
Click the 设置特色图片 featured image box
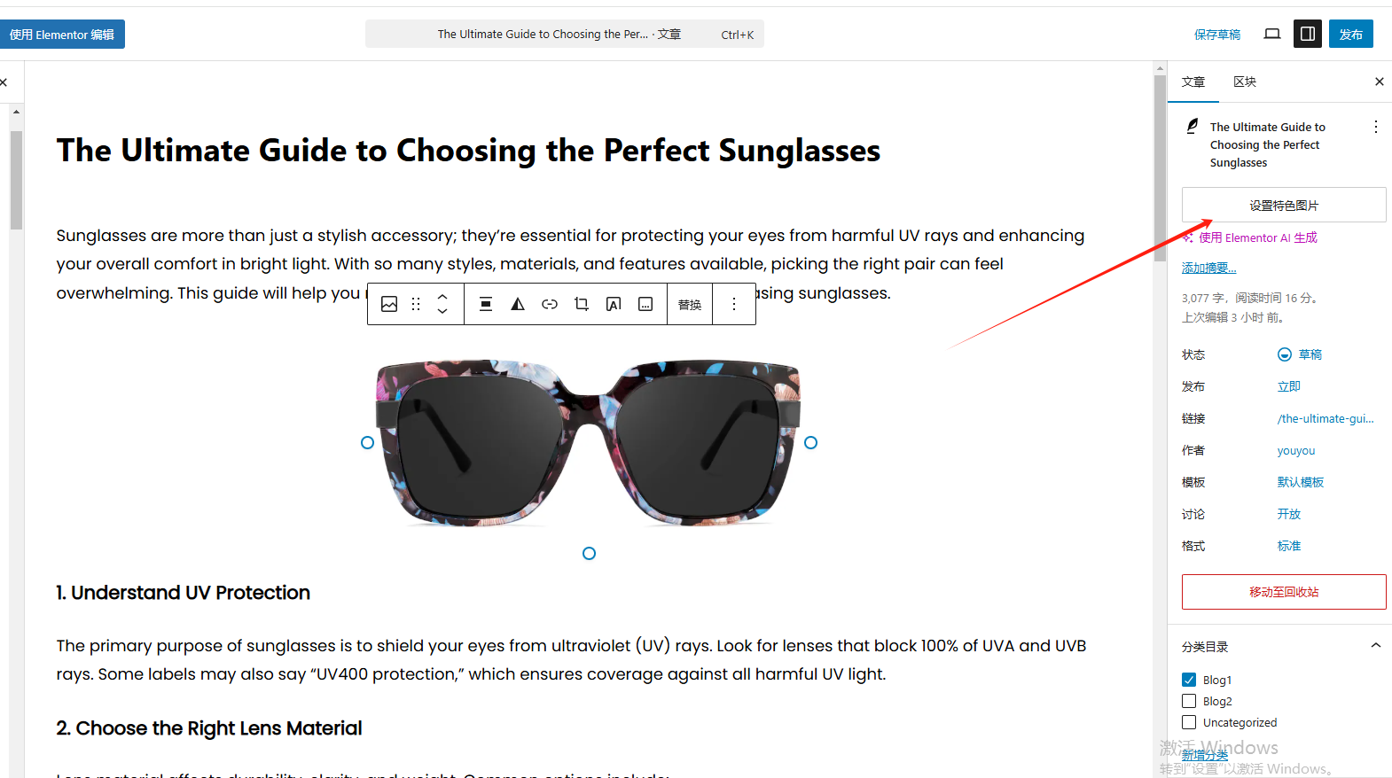click(x=1283, y=205)
